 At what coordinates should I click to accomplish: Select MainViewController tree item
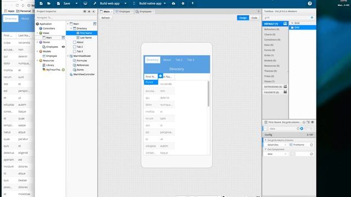click(x=84, y=74)
